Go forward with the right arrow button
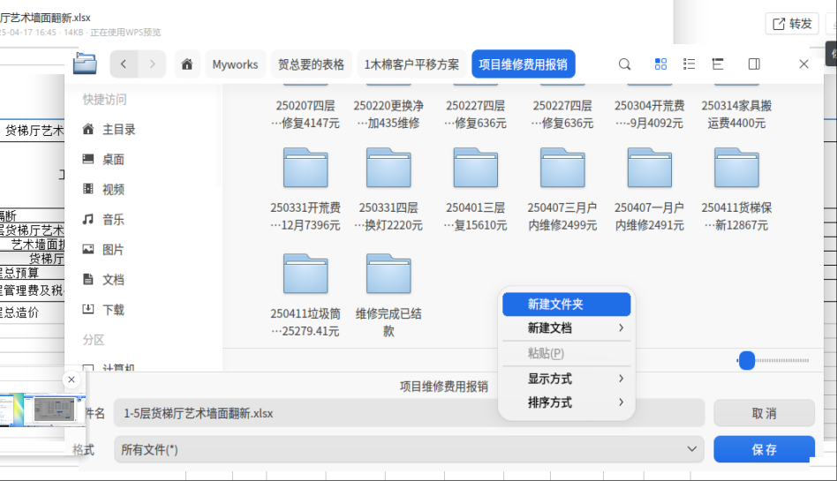The image size is (837, 481). pyautogui.click(x=152, y=64)
